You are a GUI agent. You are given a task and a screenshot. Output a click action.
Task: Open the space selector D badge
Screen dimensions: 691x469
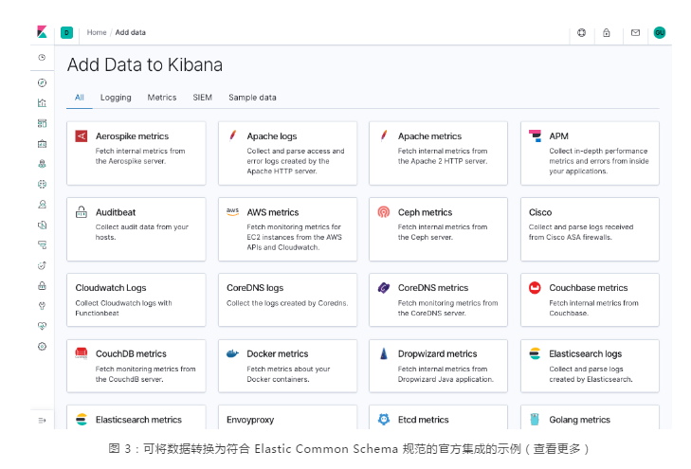66,32
